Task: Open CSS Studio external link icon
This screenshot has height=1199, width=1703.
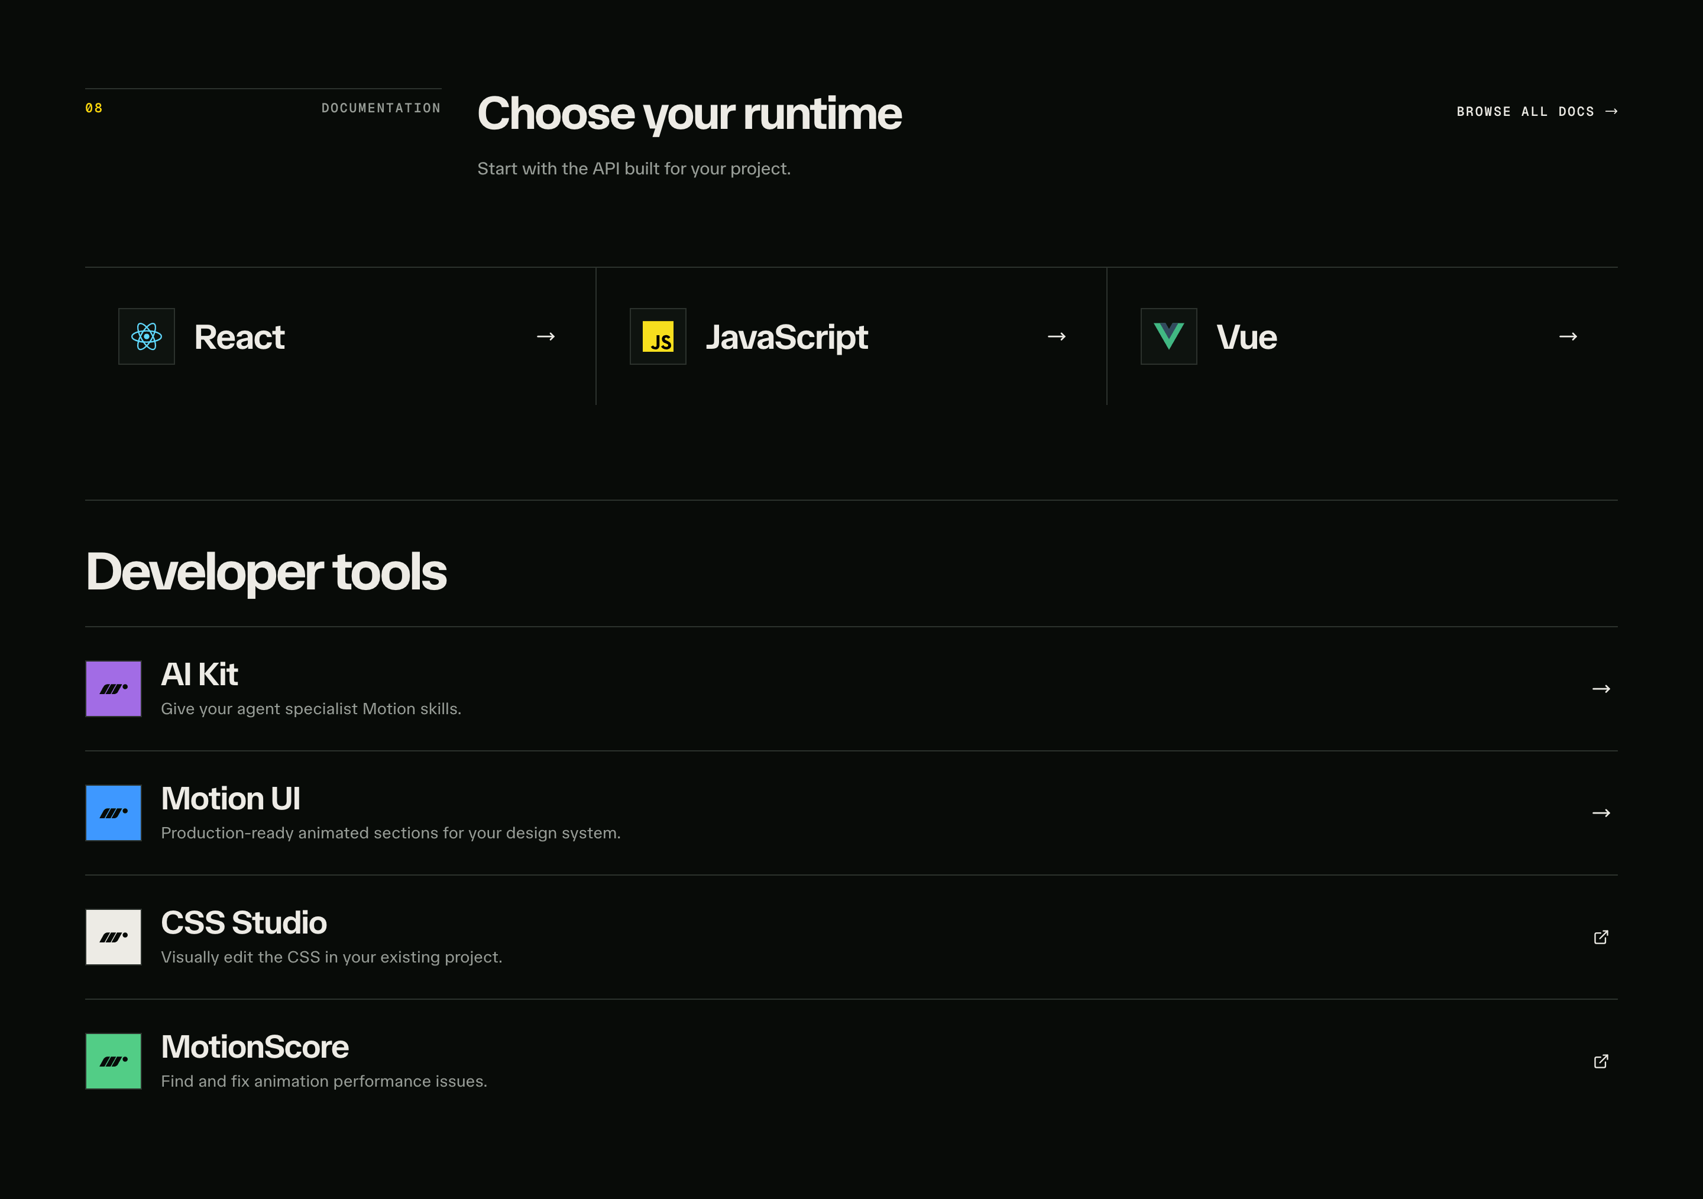Action: (1601, 937)
